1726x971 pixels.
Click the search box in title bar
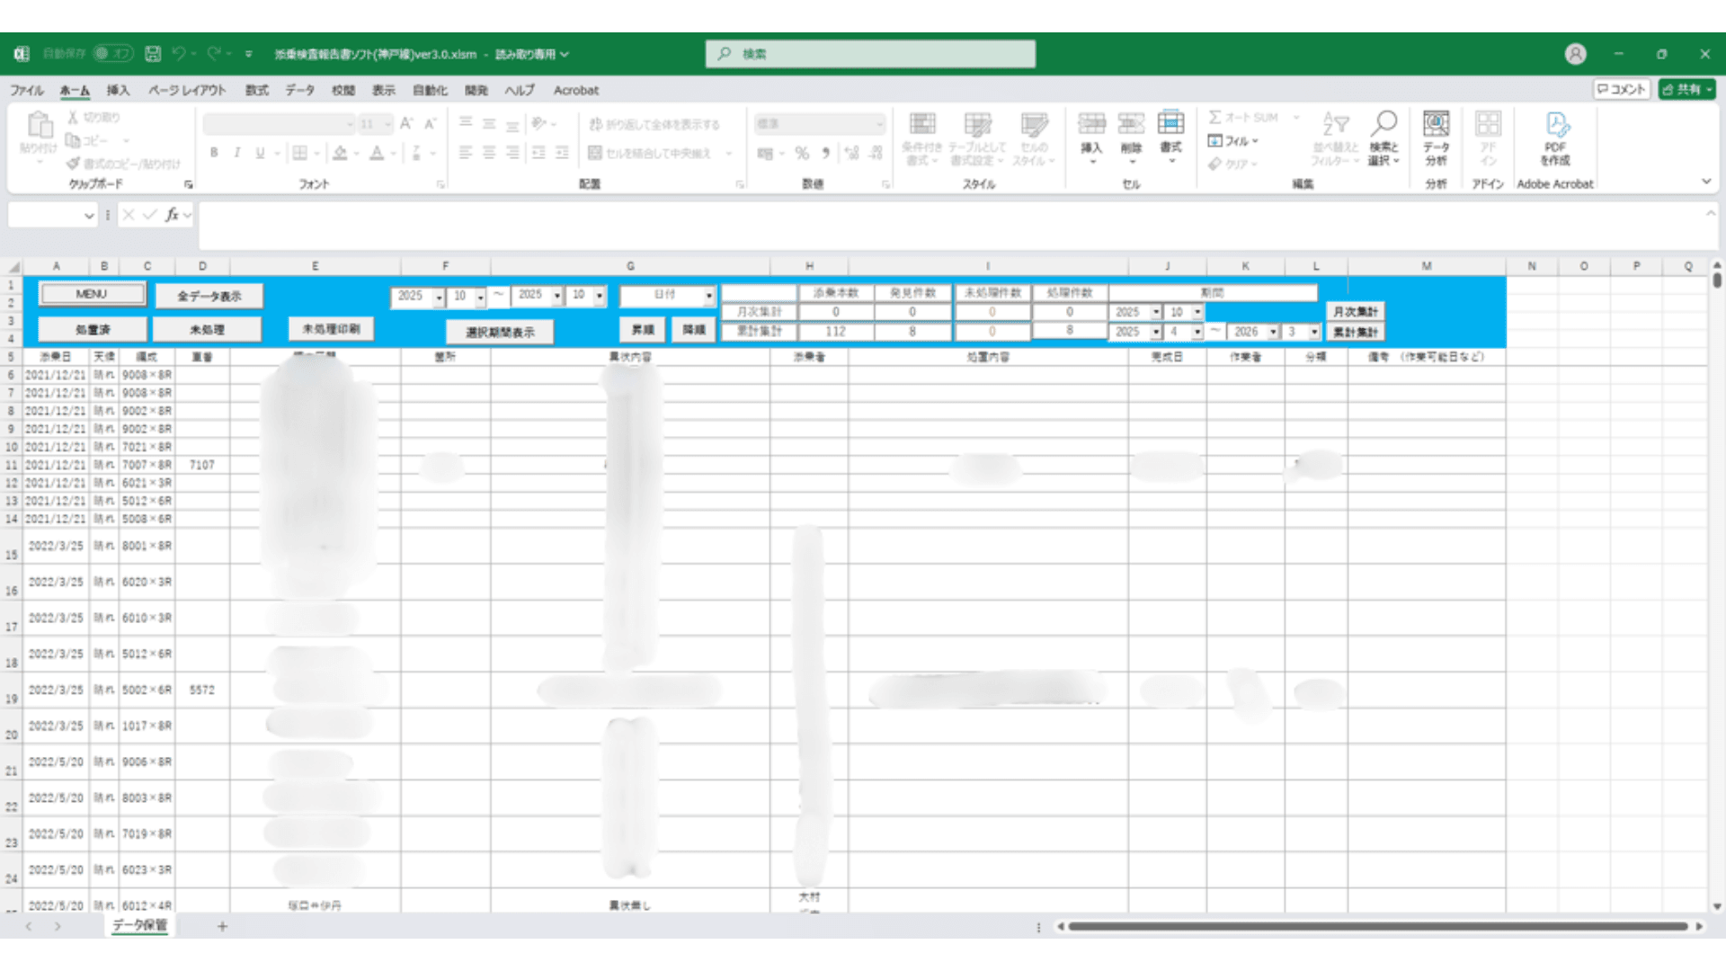pos(870,54)
